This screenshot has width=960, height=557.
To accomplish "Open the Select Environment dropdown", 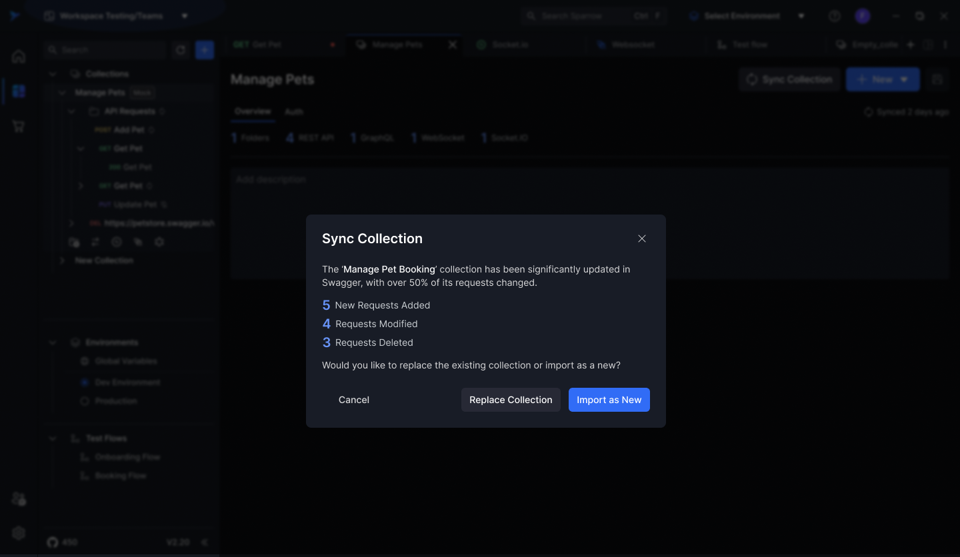I will point(747,16).
